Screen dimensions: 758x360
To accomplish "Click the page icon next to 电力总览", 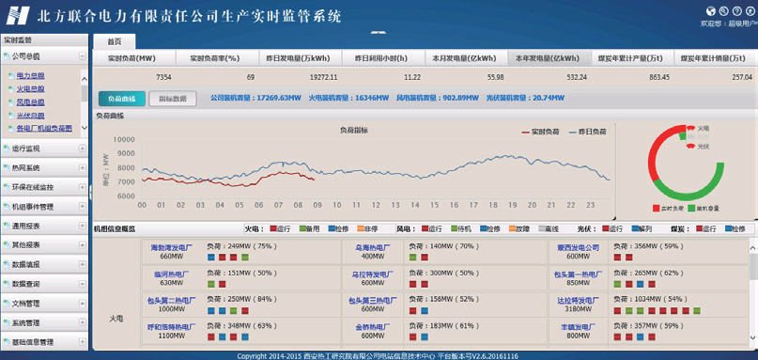I will click(11, 75).
